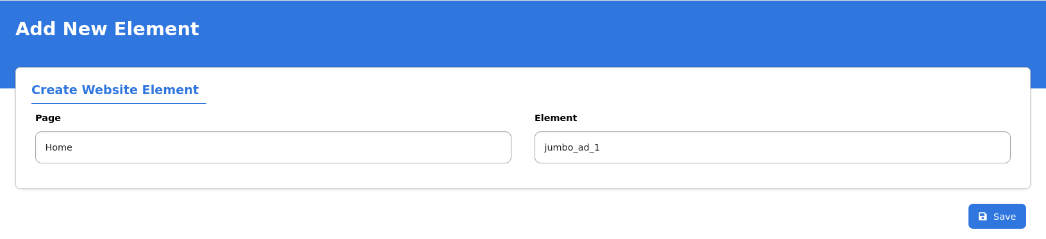
Task: Place cursor after "Home" in Page box
Action: [74, 147]
